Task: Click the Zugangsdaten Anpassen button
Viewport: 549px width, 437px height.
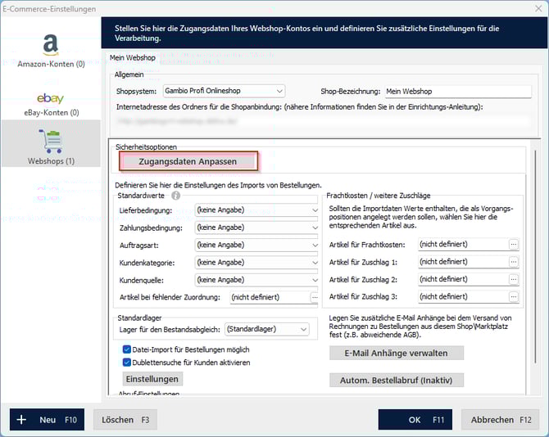Action: [x=188, y=161]
